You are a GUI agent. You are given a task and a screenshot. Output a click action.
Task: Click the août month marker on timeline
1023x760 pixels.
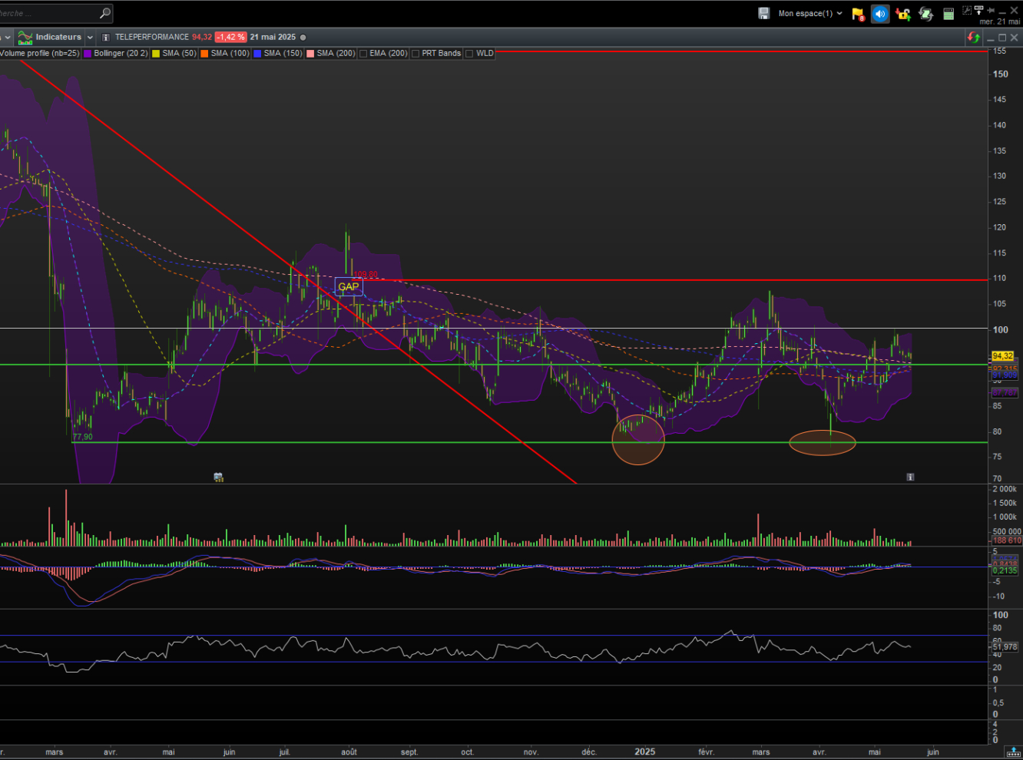349,752
